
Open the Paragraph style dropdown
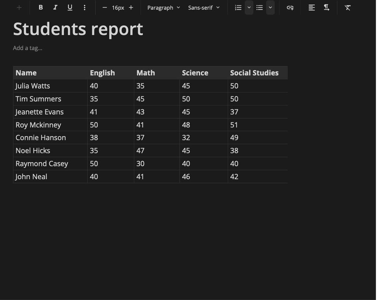[x=163, y=7]
